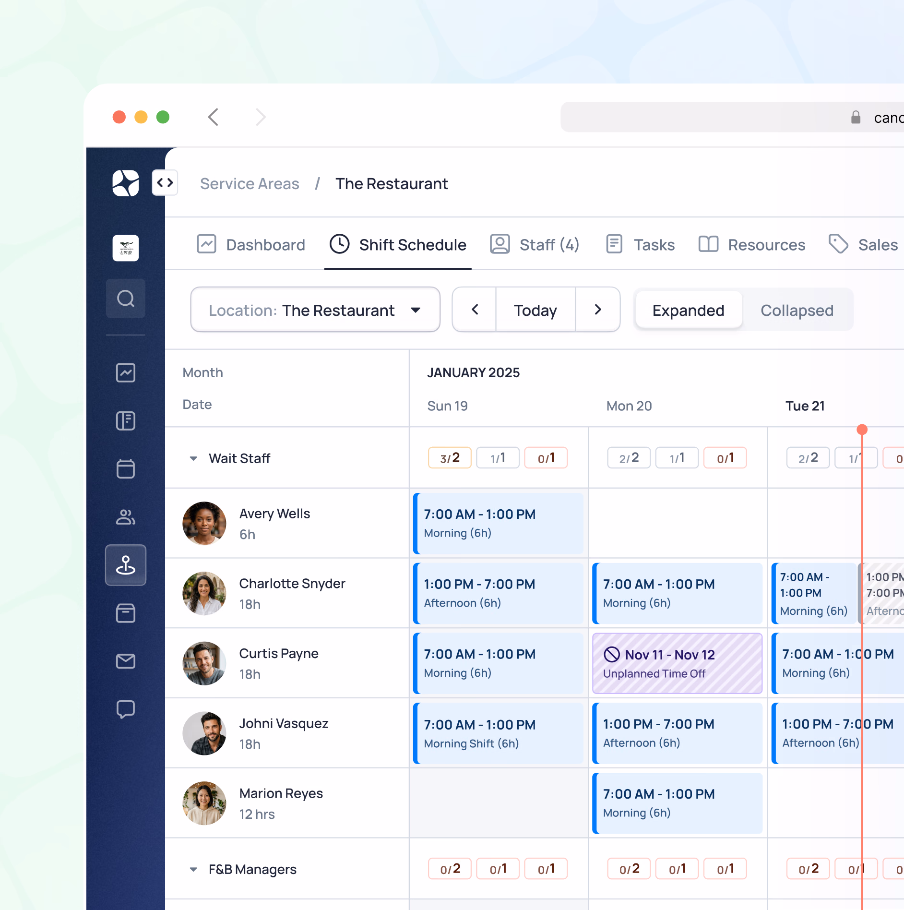Go to previous week with left chevron

(475, 310)
